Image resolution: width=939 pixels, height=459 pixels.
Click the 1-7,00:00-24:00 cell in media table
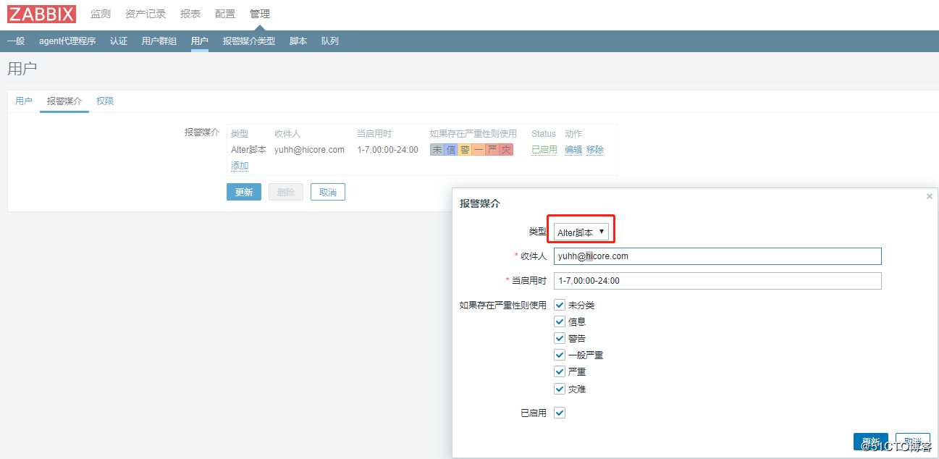[387, 150]
